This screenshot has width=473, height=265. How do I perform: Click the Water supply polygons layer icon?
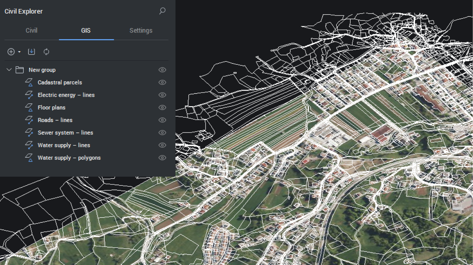(28, 158)
